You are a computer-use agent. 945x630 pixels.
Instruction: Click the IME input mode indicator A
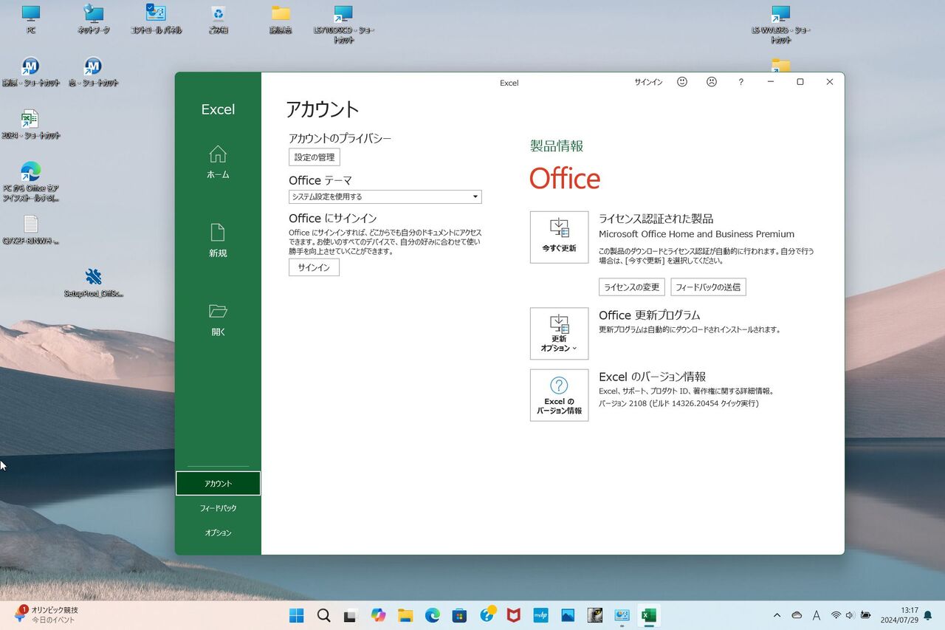816,615
